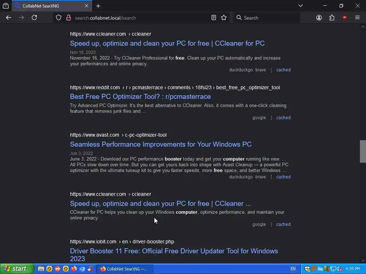Image resolution: width=366 pixels, height=274 pixels.
Task: Open the recent browsing tab view icon
Action: [x=6, y=6]
